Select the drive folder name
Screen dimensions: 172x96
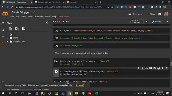tap(16, 38)
